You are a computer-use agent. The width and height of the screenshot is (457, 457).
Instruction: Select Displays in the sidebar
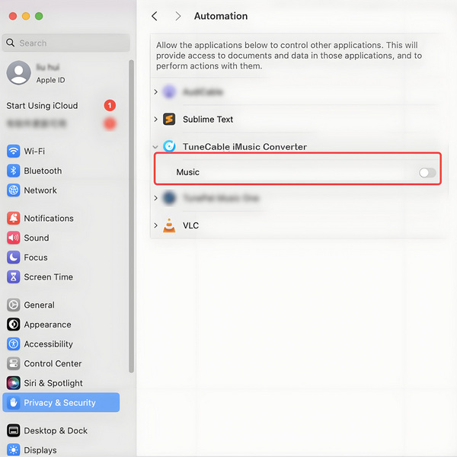[x=61, y=450]
